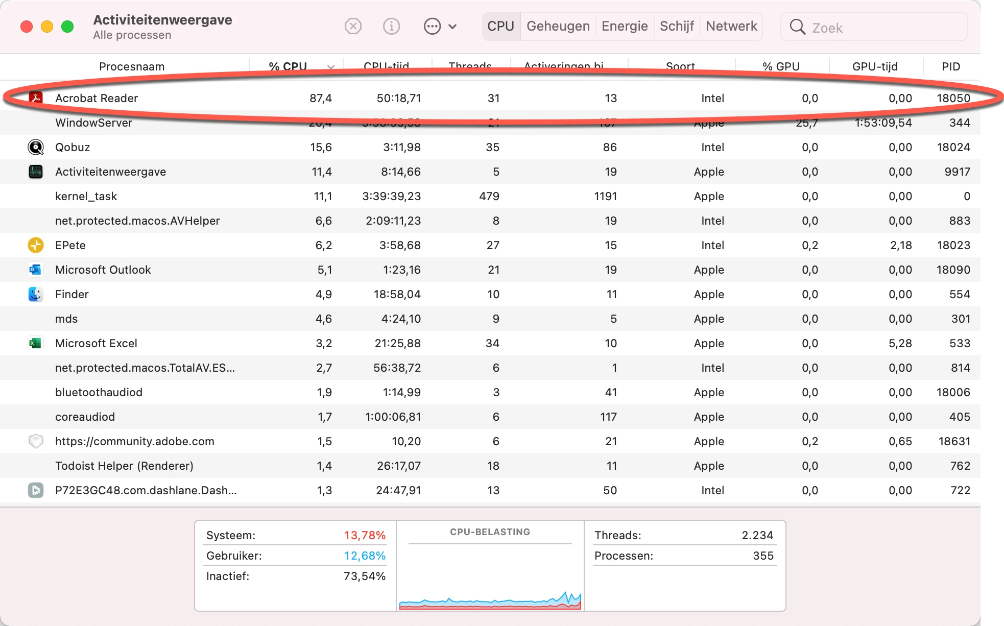Open the Netwerk tab

[731, 26]
